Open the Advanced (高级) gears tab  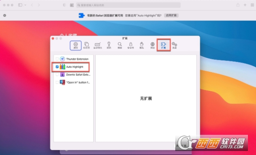pyautogui.click(x=174, y=45)
